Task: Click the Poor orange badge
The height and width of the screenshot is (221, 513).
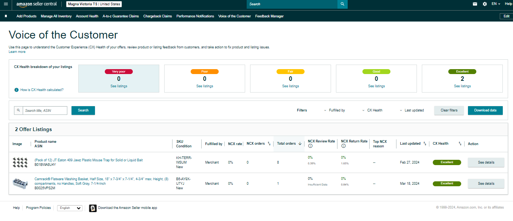Action: point(205,71)
